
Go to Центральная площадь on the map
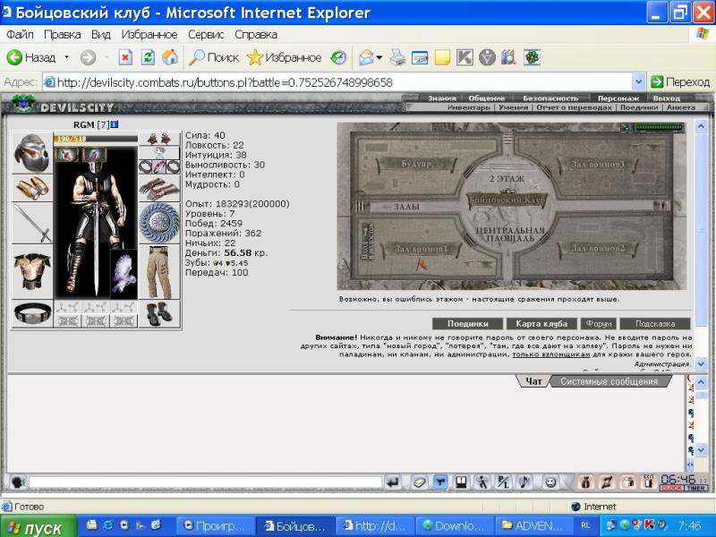(510, 234)
